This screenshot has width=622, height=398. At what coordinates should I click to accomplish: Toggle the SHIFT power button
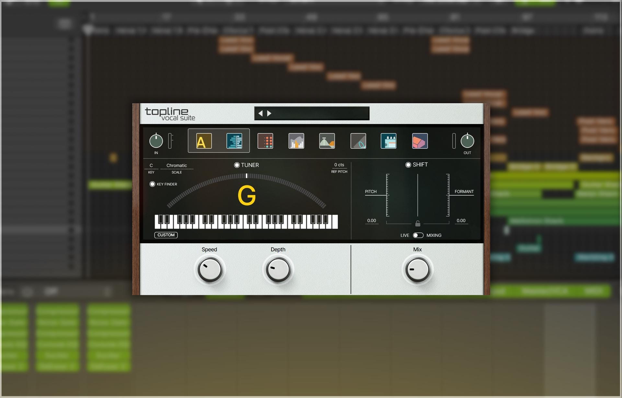(x=408, y=165)
